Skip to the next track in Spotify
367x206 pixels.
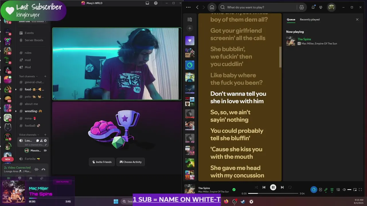(282, 187)
